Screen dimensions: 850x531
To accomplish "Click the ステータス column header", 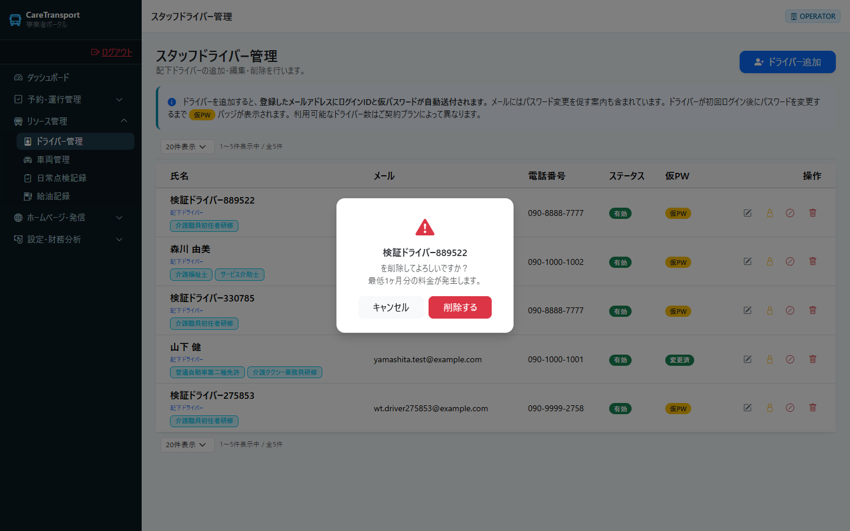I will coord(627,176).
